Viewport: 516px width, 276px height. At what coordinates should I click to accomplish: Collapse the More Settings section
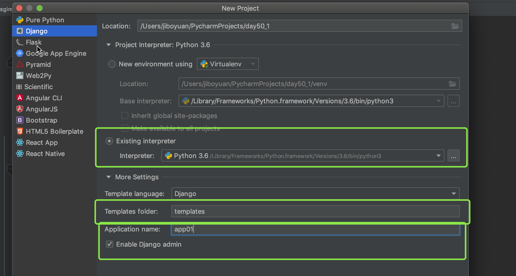click(109, 177)
